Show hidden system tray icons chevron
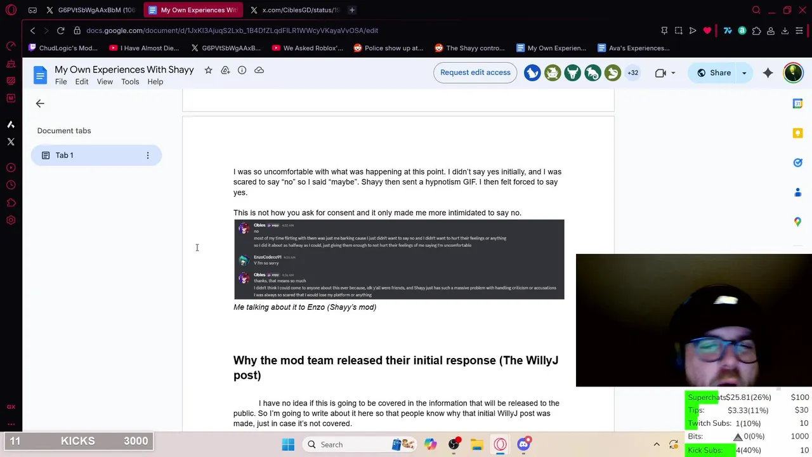 [657, 444]
